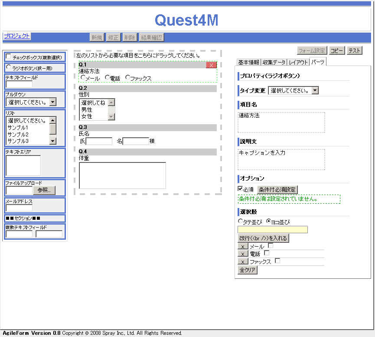The image size is (375, 337).
Task: Check the default box beside ファックス choice
Action: pos(277,261)
